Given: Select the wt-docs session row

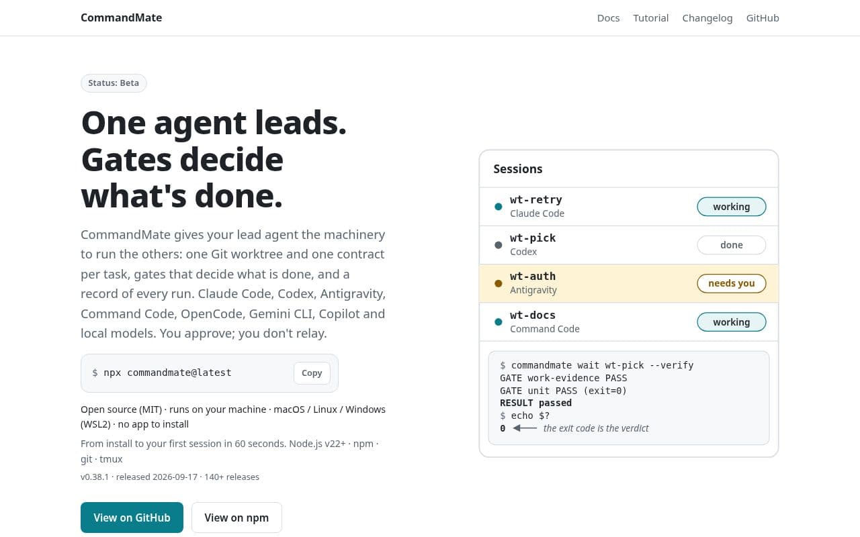Looking at the screenshot, I should click(629, 322).
